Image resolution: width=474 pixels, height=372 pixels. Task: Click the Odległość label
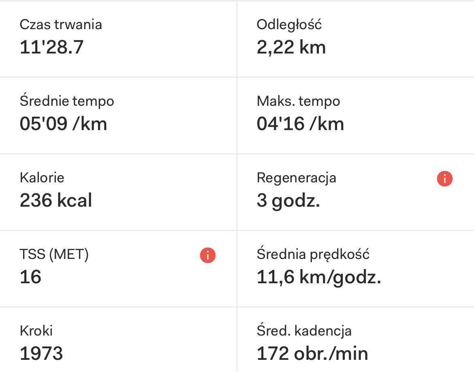pyautogui.click(x=289, y=25)
